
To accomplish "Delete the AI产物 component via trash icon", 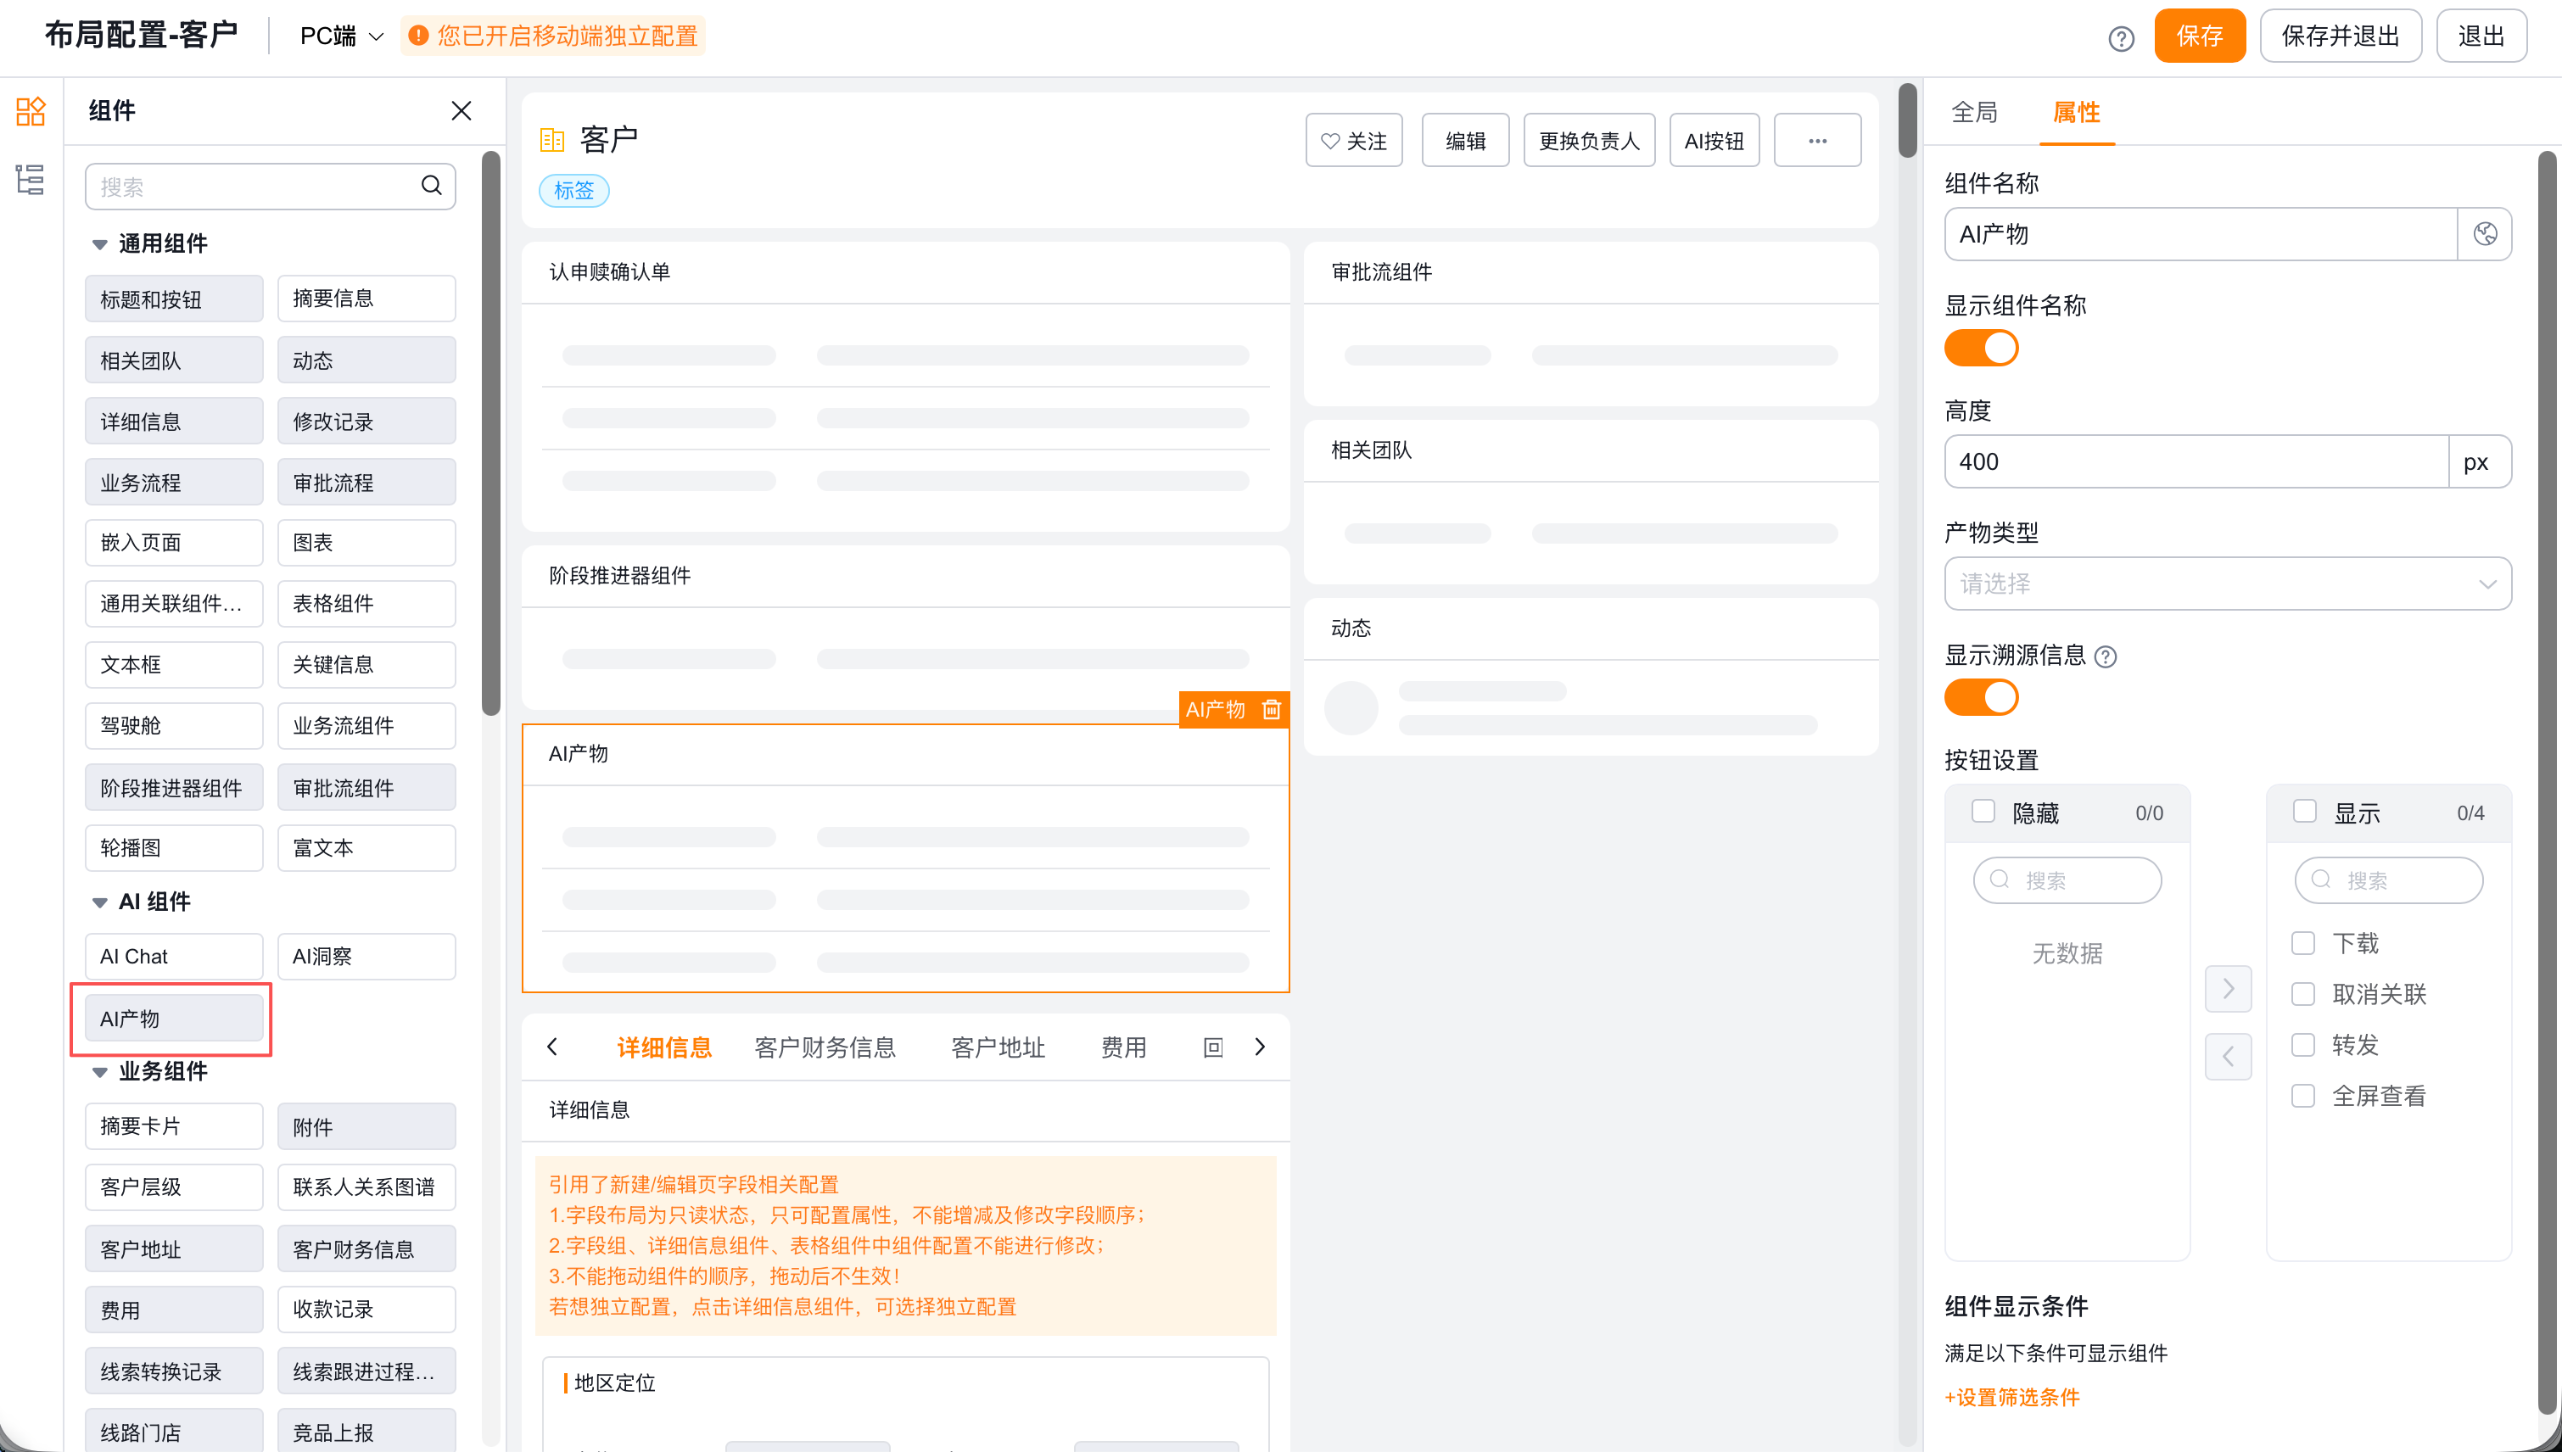I will click(1272, 709).
